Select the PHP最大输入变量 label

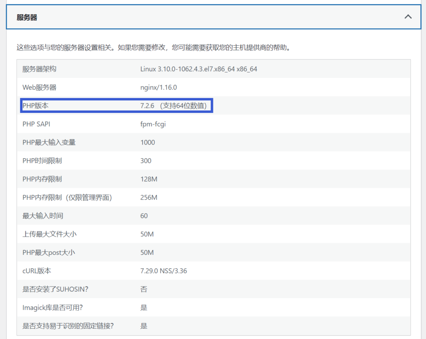tap(49, 142)
